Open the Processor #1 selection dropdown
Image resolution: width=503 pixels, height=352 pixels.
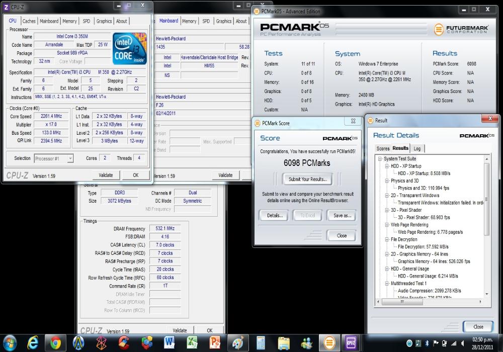[54, 158]
